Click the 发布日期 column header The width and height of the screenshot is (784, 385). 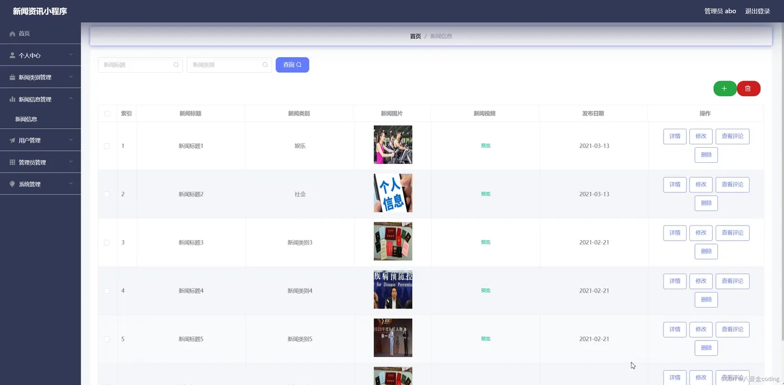coord(593,114)
